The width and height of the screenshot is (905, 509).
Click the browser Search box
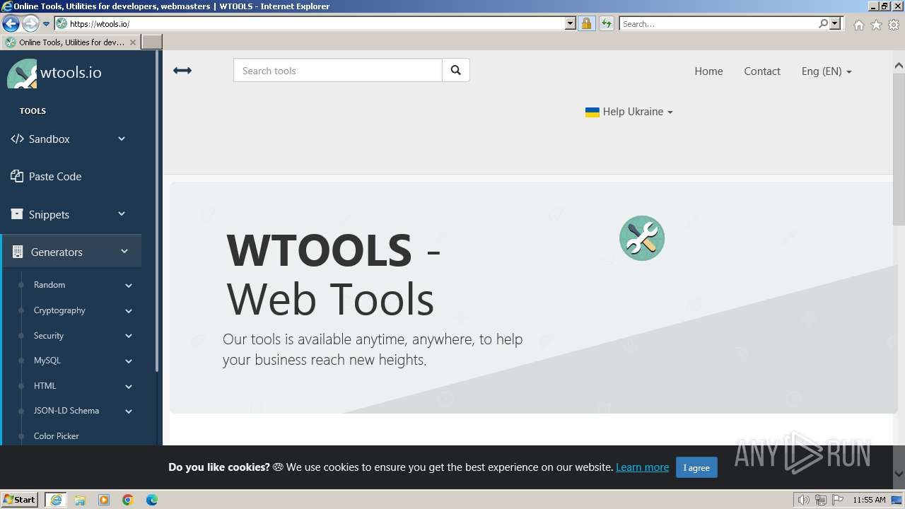click(x=718, y=23)
